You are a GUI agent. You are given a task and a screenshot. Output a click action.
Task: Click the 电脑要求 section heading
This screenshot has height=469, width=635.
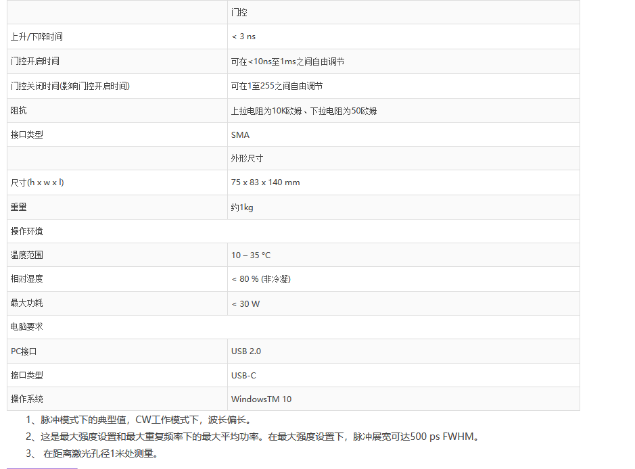point(27,326)
